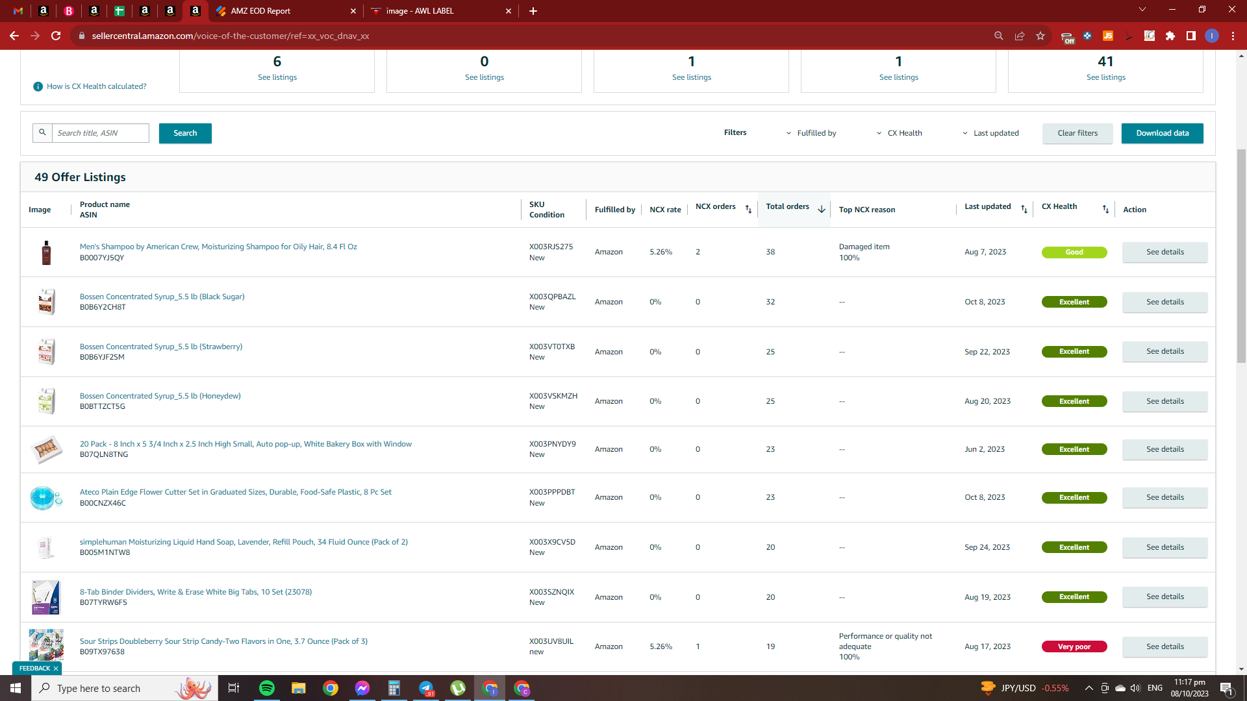Sort by Total orders column

click(x=822, y=209)
